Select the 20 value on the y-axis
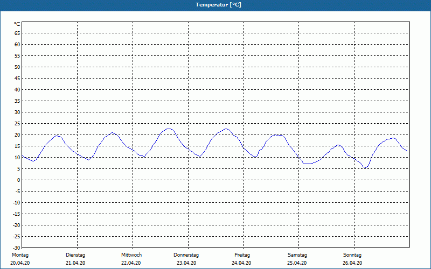 [17, 135]
